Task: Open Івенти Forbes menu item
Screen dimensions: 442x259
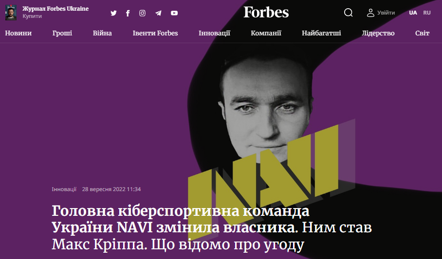Action: 155,33
